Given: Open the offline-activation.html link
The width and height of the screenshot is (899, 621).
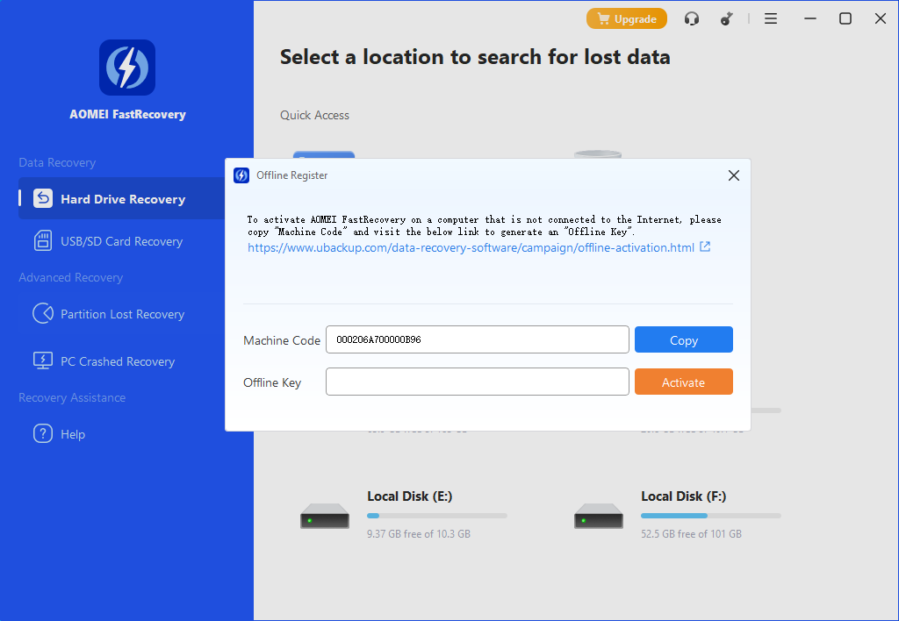Looking at the screenshot, I should click(471, 248).
